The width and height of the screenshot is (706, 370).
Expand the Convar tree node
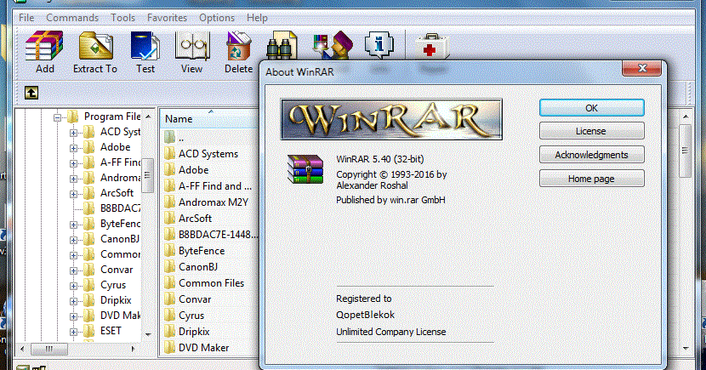73,270
